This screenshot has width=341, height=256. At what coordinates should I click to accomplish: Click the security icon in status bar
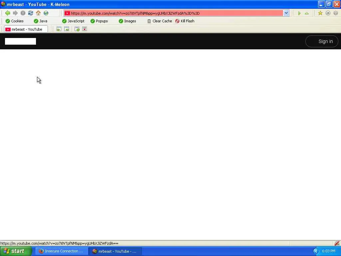pyautogui.click(x=337, y=243)
